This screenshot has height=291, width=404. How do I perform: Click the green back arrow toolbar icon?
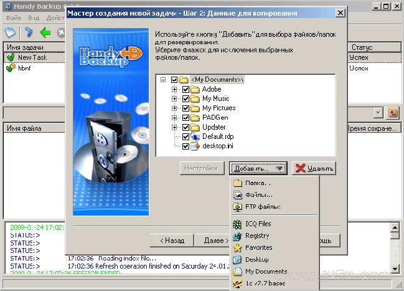pyautogui.click(x=45, y=32)
